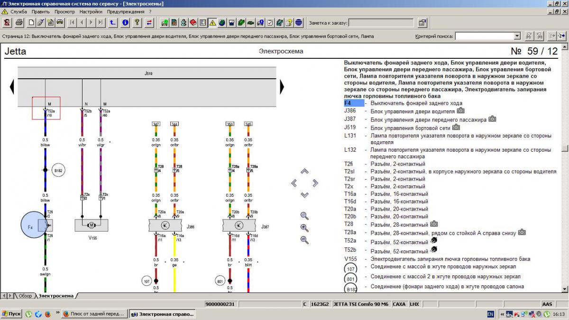The height and width of the screenshot is (320, 569).
Task: Pan the diagram up with the arrow
Action: (304, 171)
